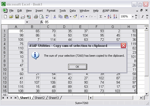Select column header H

point(129,27)
